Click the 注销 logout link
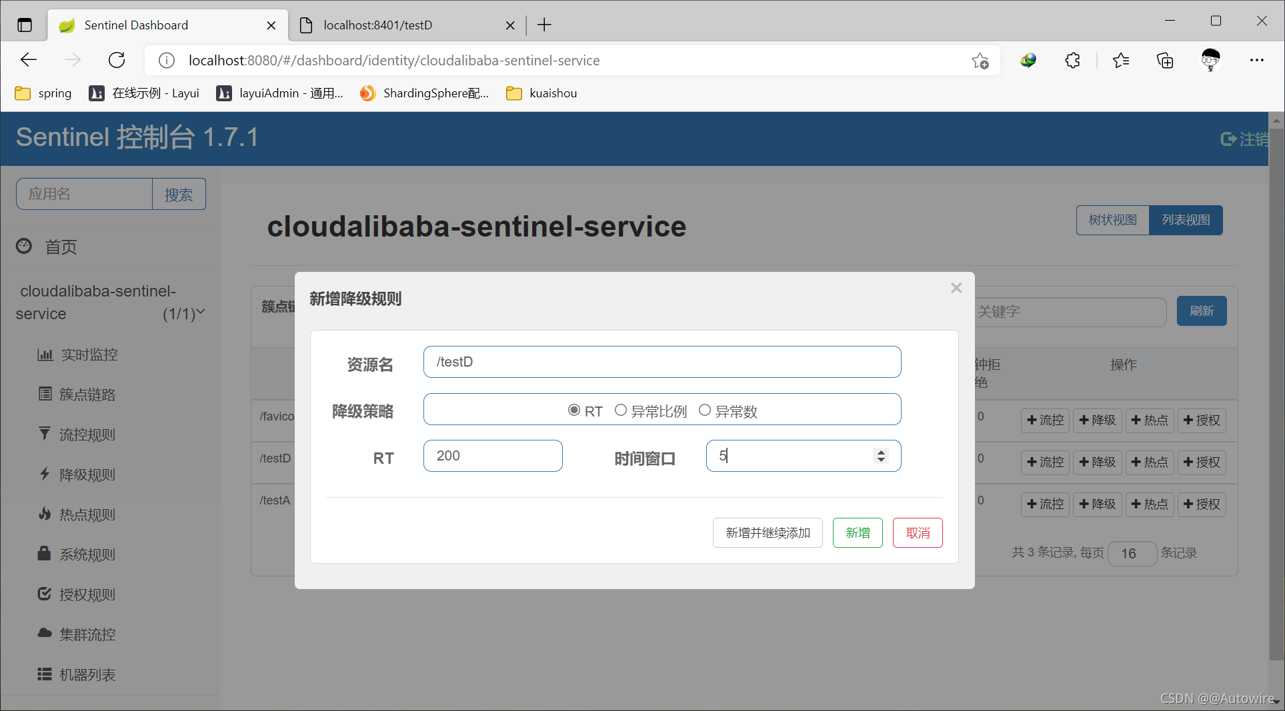 pos(1244,139)
